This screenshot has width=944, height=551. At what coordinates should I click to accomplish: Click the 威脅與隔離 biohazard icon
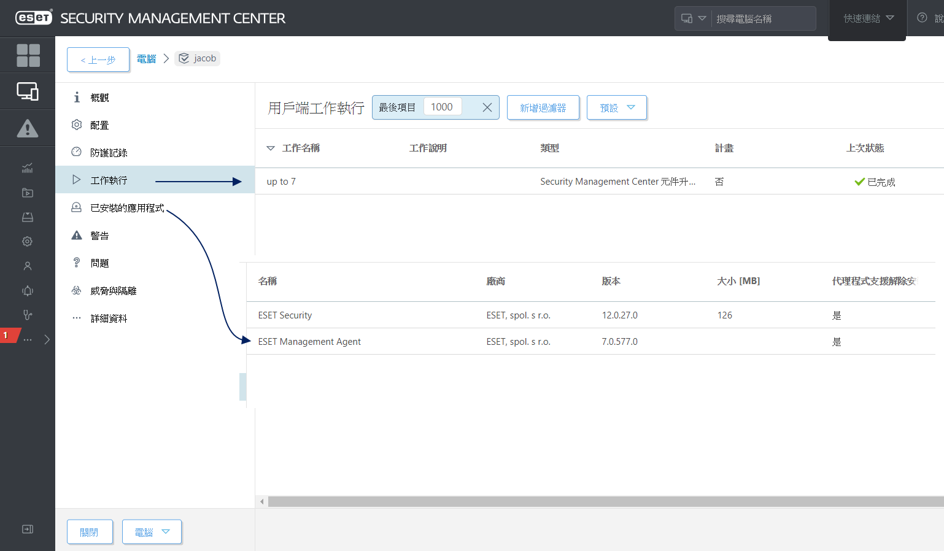(77, 290)
